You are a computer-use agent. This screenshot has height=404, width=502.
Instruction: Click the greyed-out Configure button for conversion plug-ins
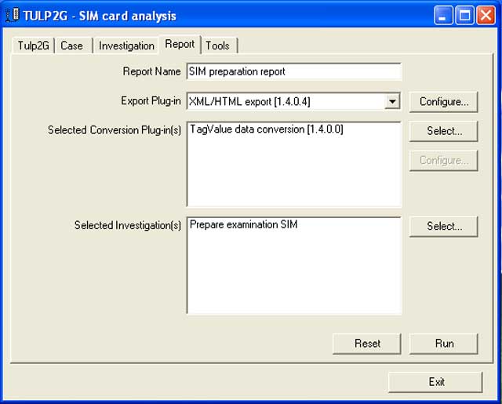point(443,160)
